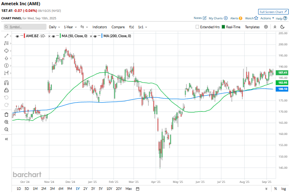Open the 1-Year period dropdown

click(x=70, y=27)
